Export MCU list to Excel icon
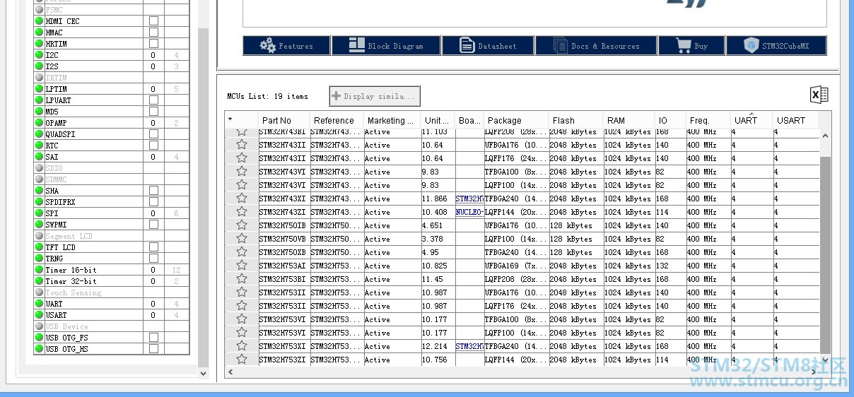The height and width of the screenshot is (397, 854). point(819,95)
